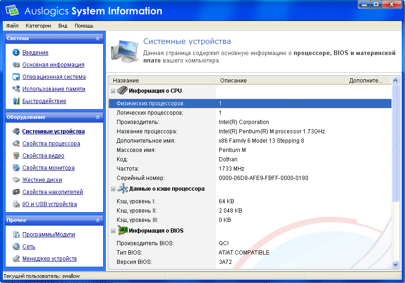
Task: Click the Менеджер устройств icon
Action: [x=16, y=258]
